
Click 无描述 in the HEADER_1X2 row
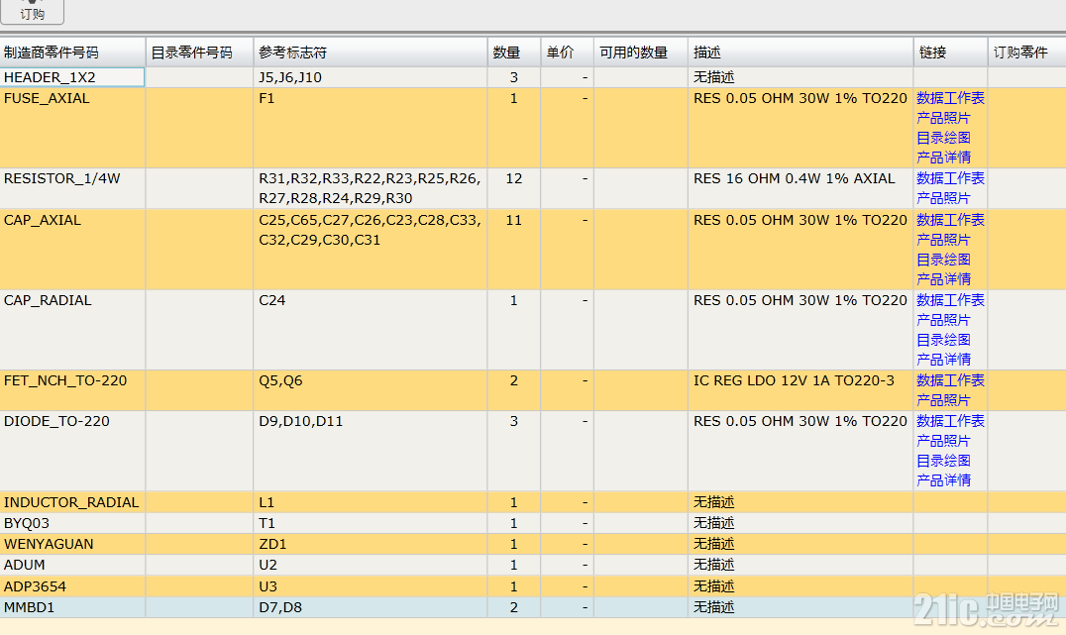(714, 77)
